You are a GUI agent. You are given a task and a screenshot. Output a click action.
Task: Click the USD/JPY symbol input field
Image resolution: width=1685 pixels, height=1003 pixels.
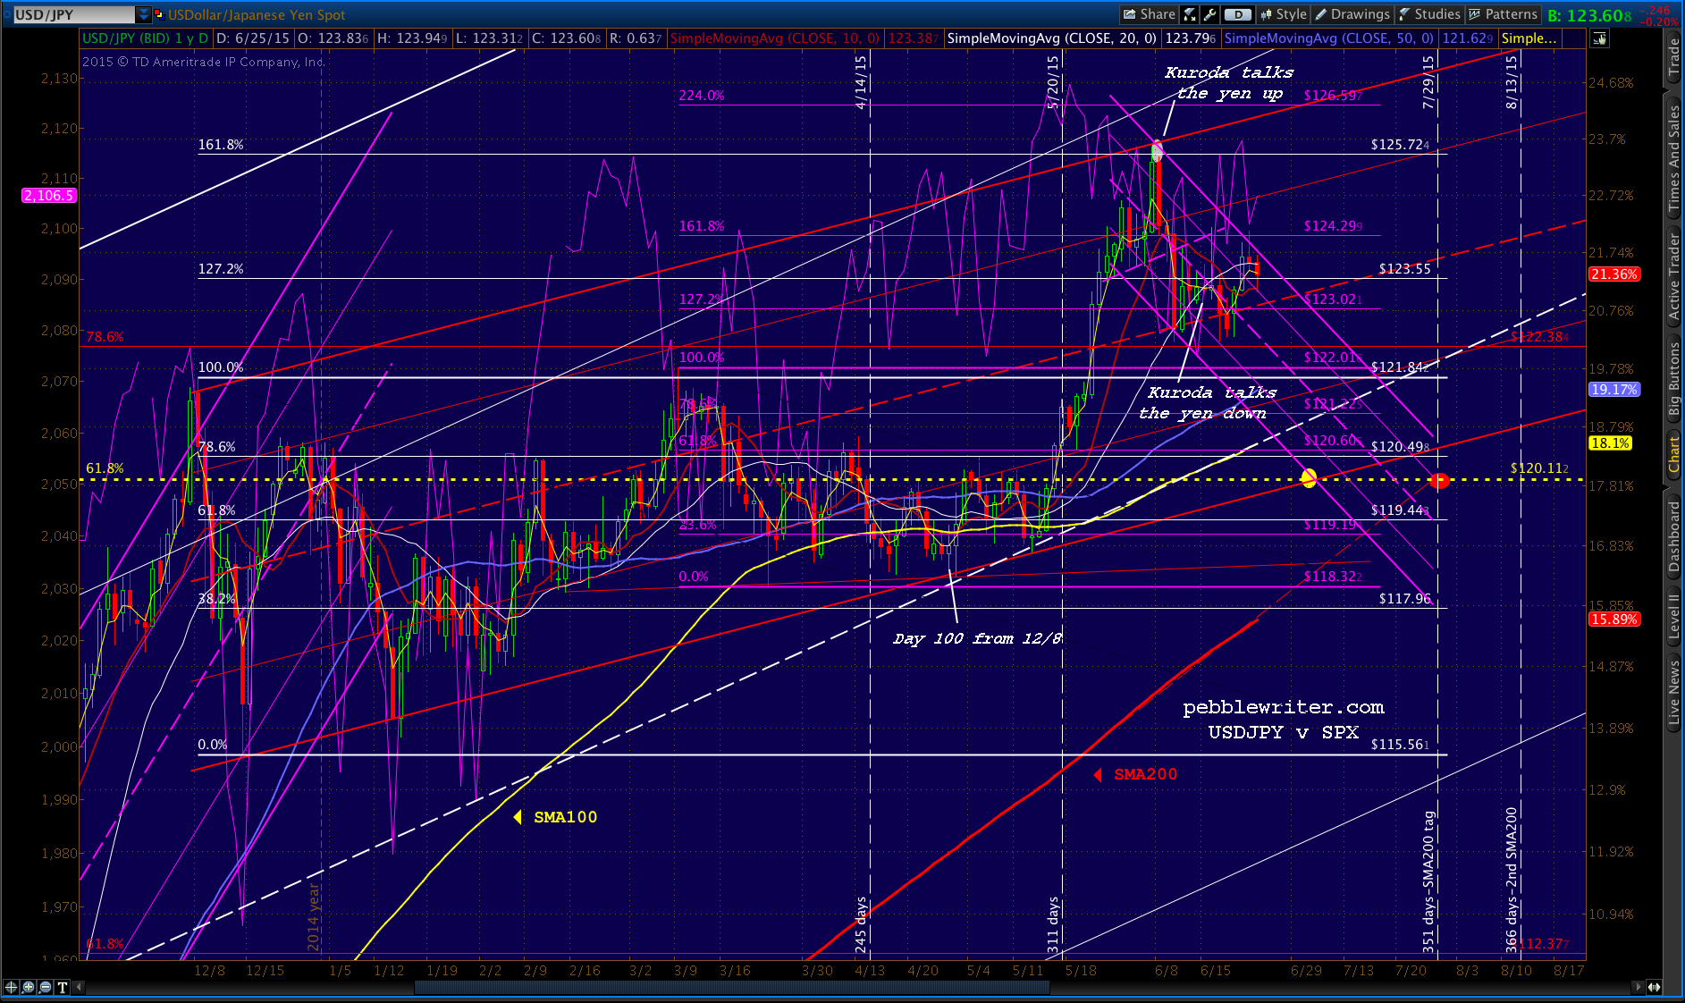[x=73, y=14]
